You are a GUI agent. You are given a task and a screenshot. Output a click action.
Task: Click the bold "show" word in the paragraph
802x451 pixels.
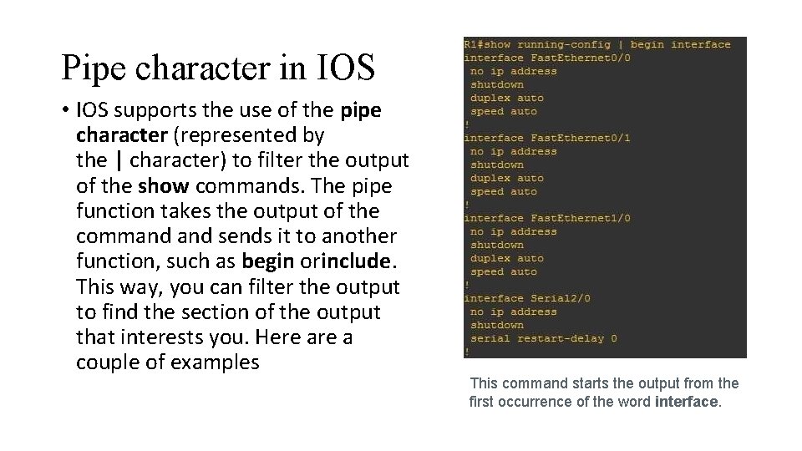[162, 185]
